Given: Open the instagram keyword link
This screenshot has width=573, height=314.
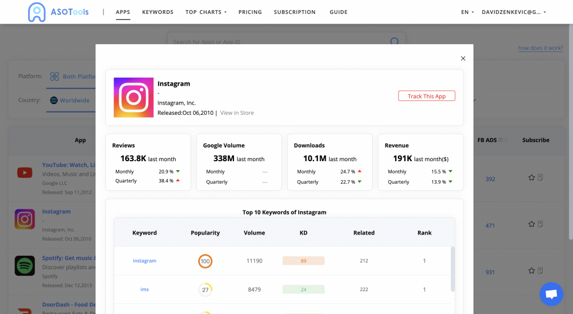Looking at the screenshot, I should (x=144, y=261).
